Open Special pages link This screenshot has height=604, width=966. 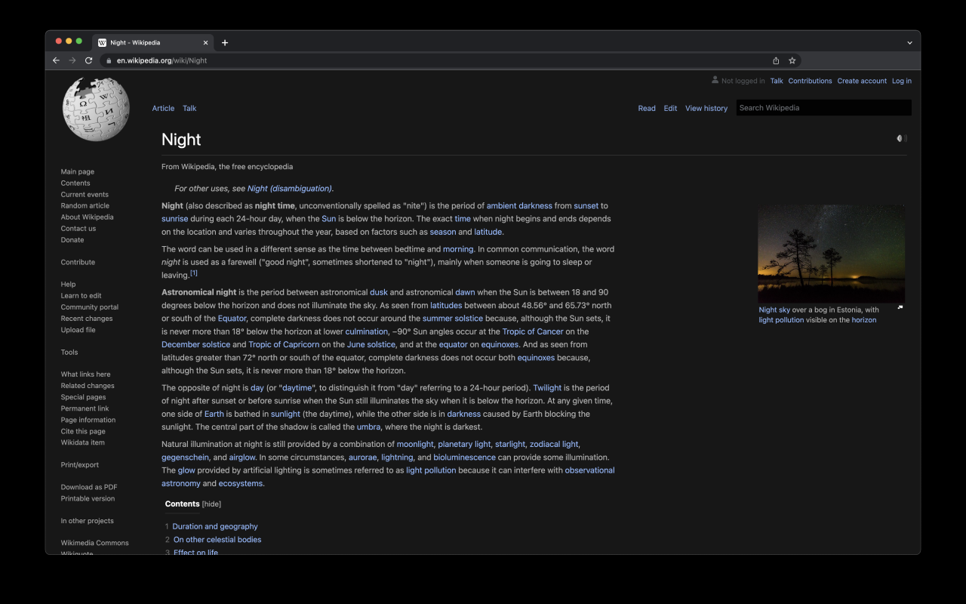83,396
